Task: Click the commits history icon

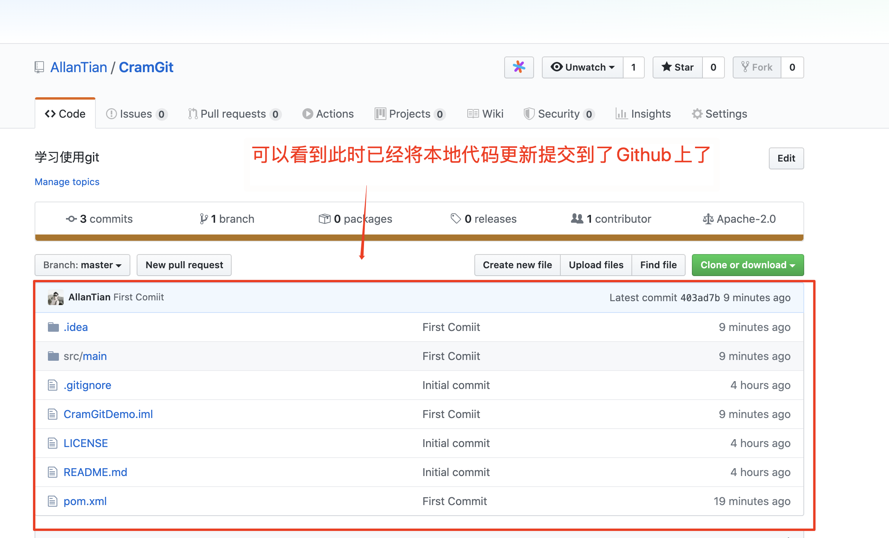Action: coord(71,219)
